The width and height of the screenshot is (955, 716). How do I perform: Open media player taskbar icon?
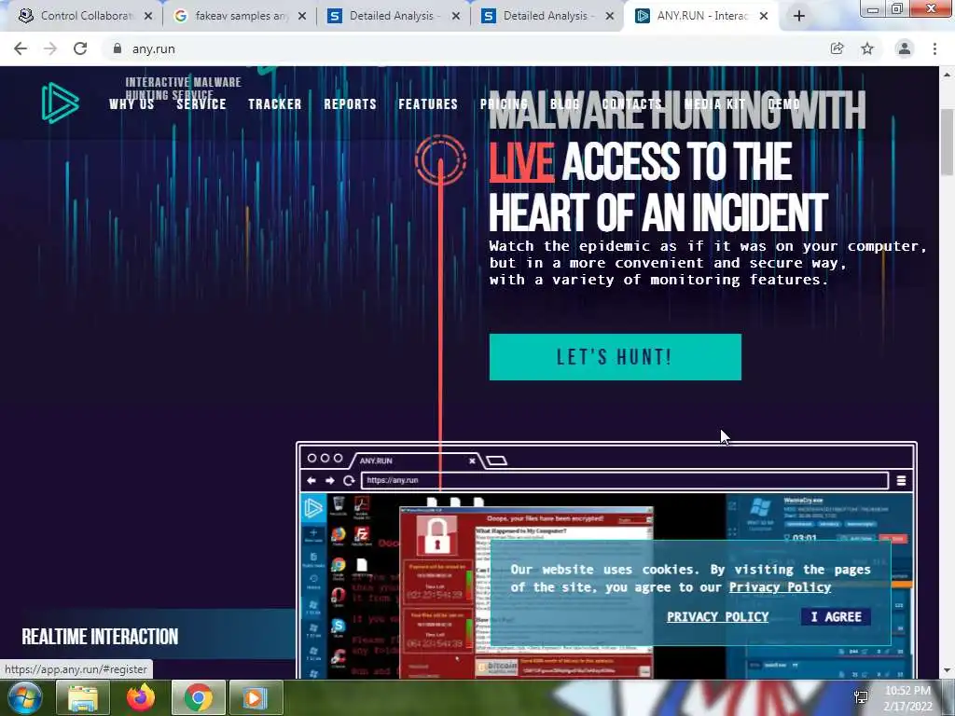[x=256, y=697]
